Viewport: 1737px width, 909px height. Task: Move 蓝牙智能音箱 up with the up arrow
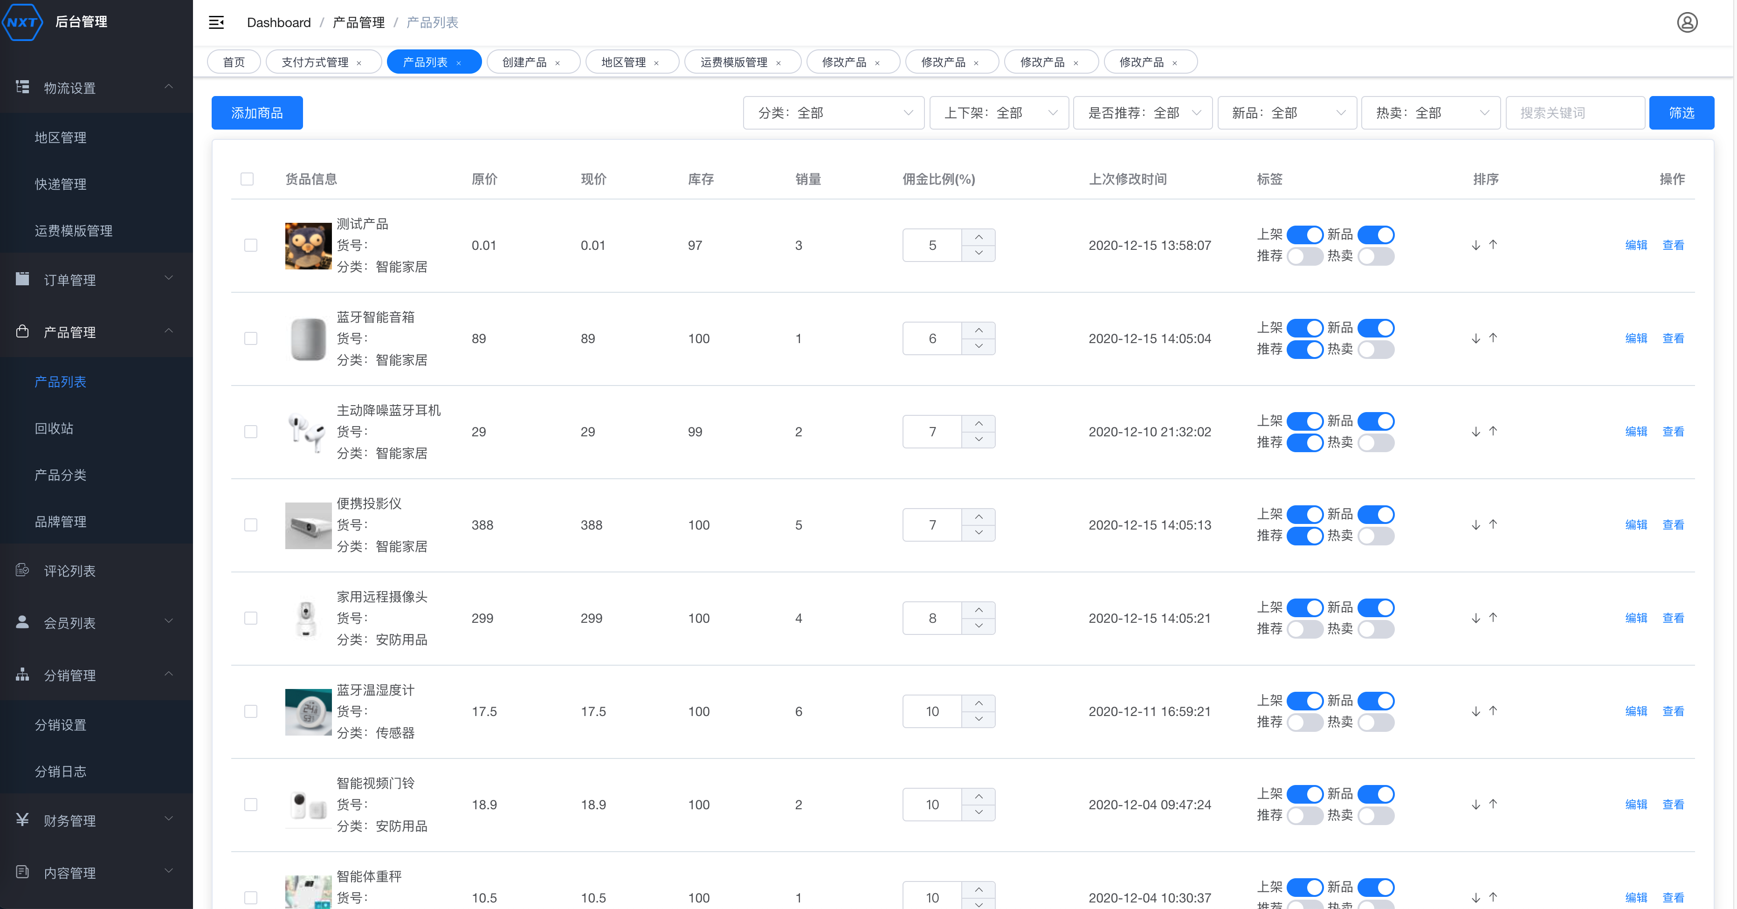pyautogui.click(x=1493, y=338)
